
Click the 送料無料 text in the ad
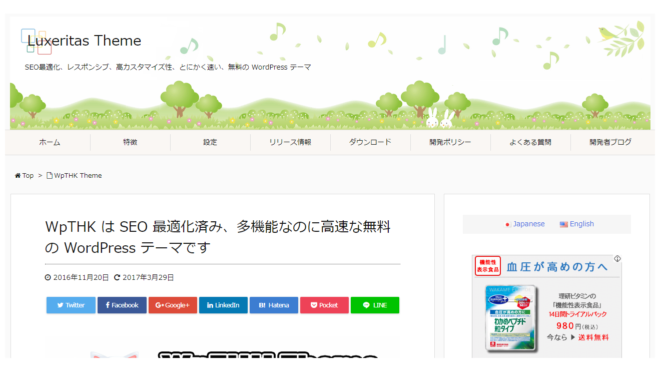click(593, 337)
